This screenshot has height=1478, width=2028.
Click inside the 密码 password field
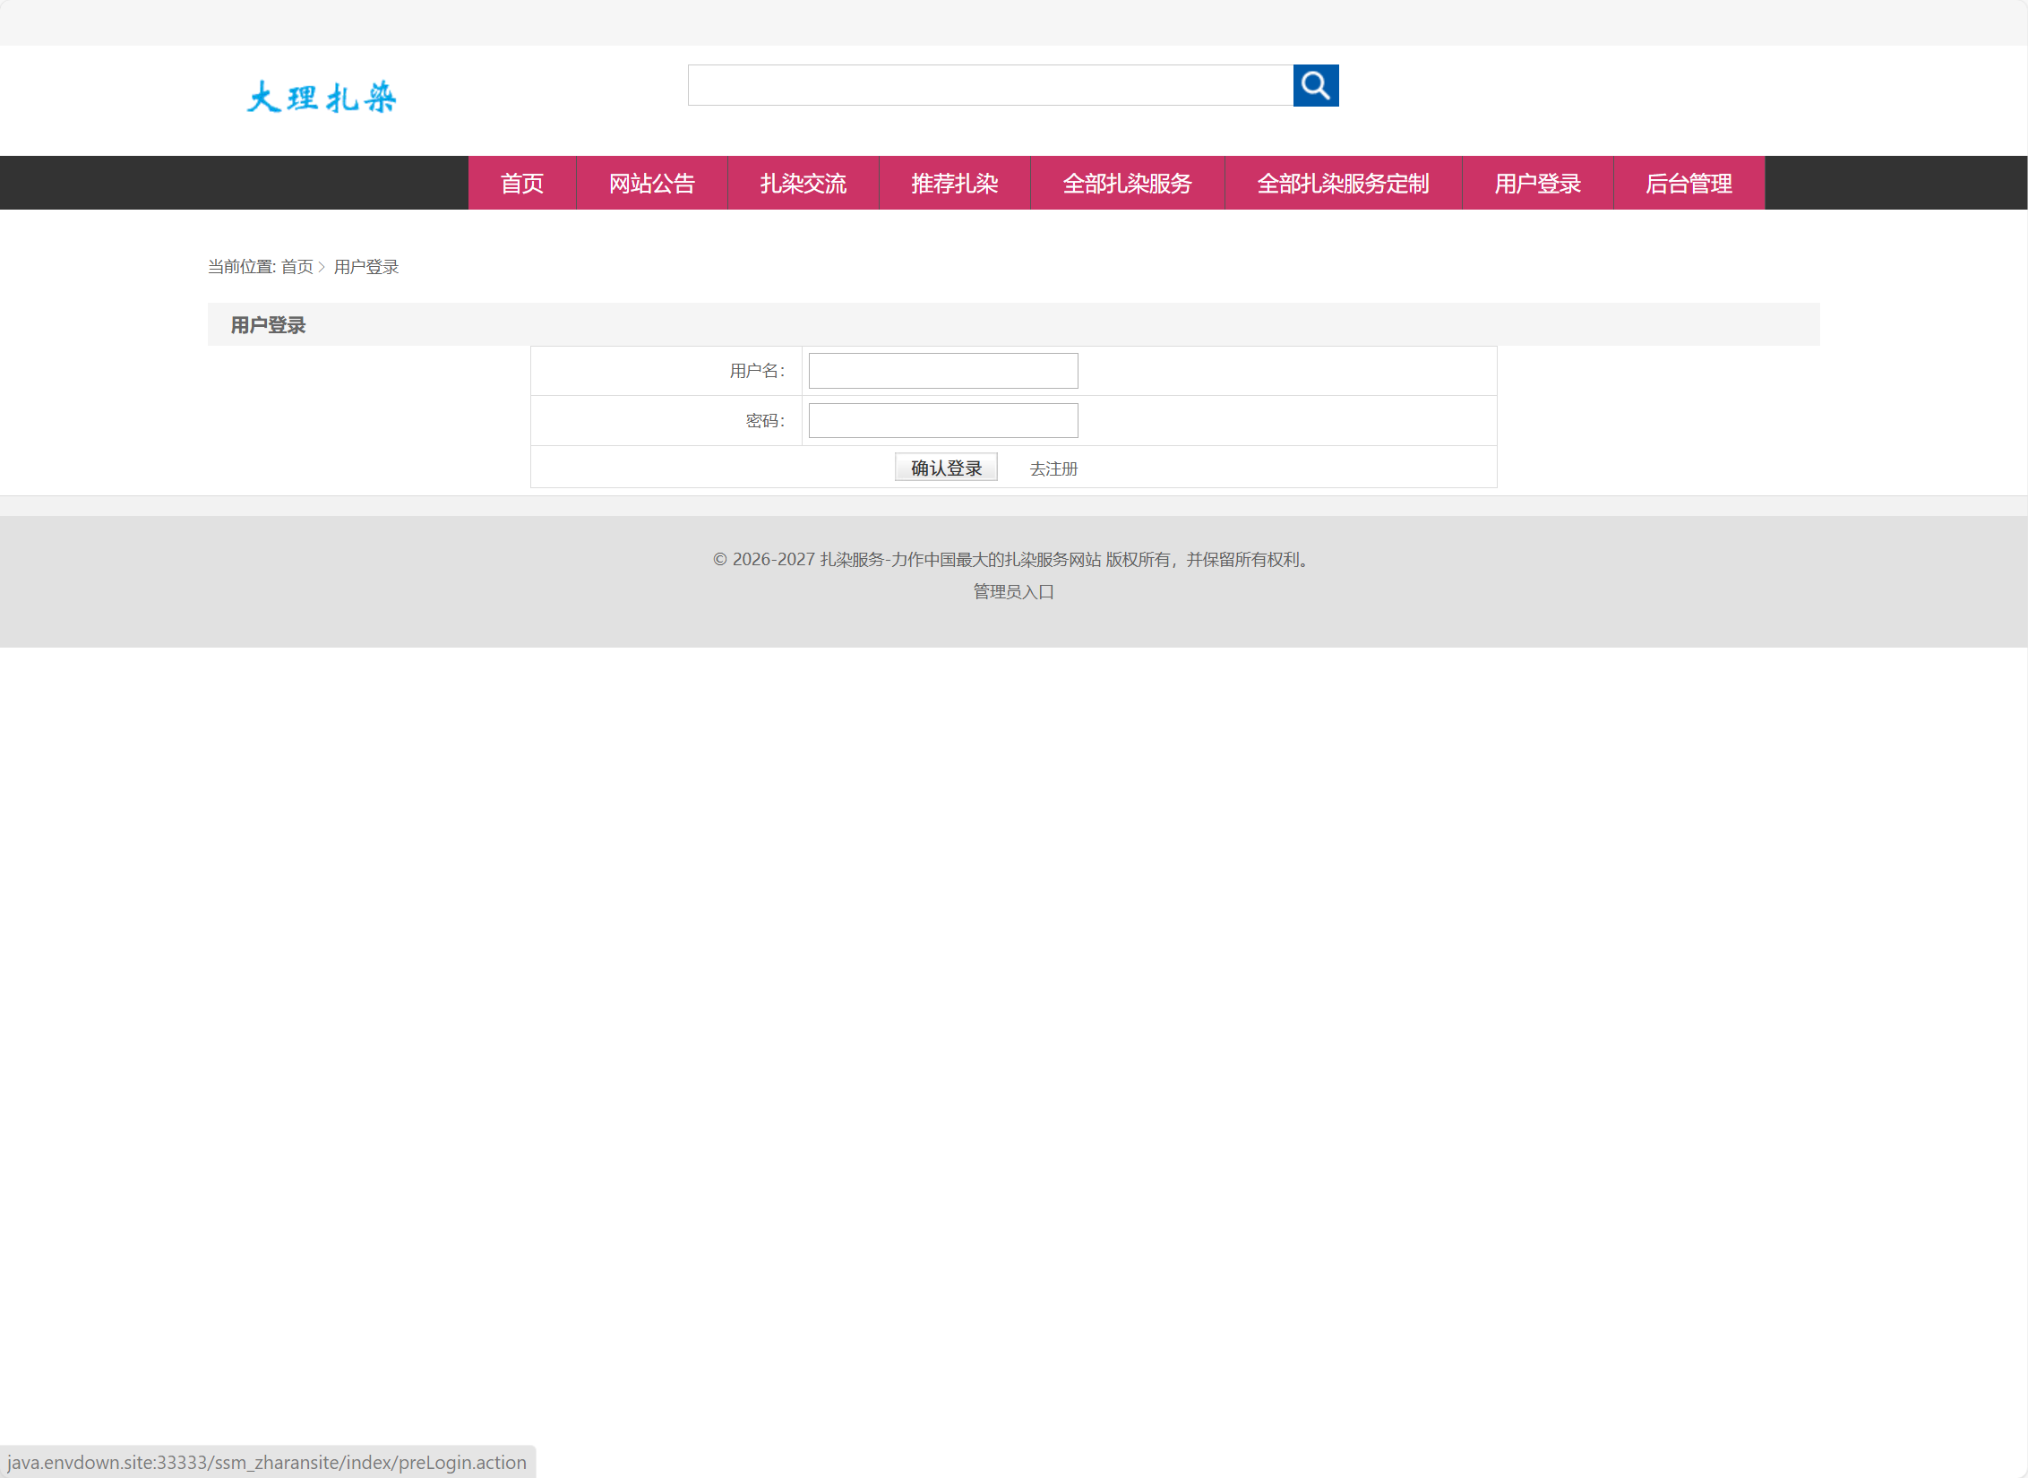pyautogui.click(x=942, y=420)
